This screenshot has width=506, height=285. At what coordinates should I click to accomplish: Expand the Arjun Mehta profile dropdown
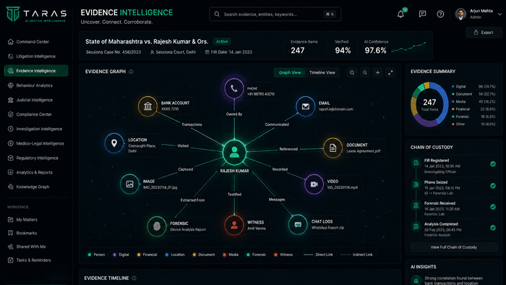[x=499, y=14]
